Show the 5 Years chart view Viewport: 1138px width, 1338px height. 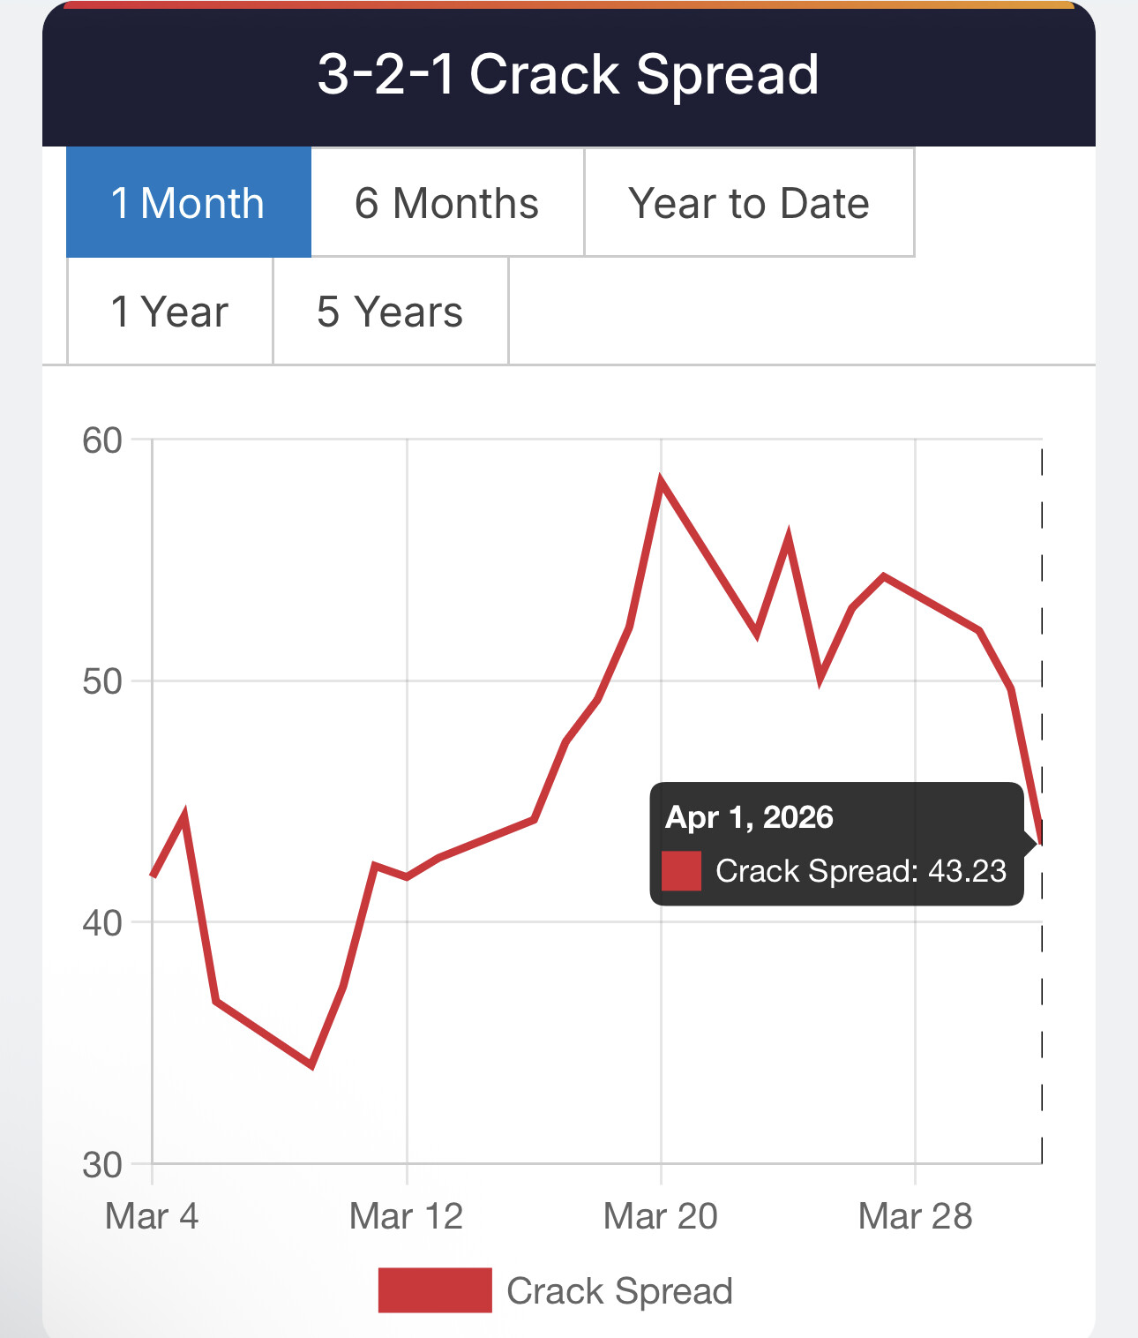[x=390, y=312]
